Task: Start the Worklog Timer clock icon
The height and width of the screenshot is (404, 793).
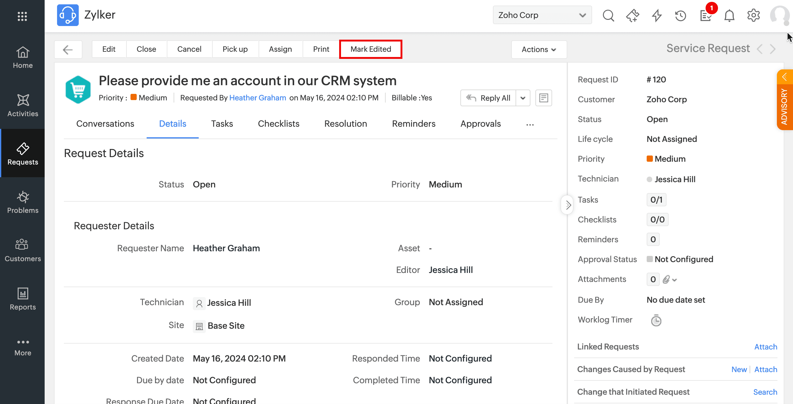Action: coord(656,320)
